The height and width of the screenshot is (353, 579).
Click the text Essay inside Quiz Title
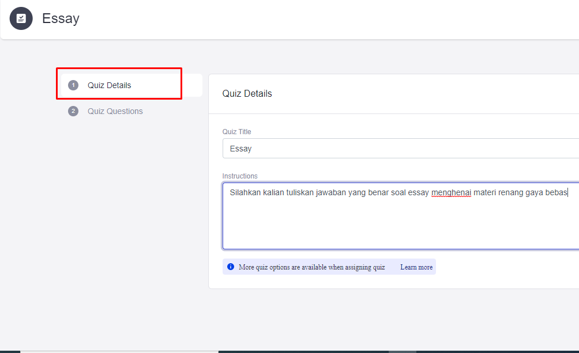click(x=240, y=149)
